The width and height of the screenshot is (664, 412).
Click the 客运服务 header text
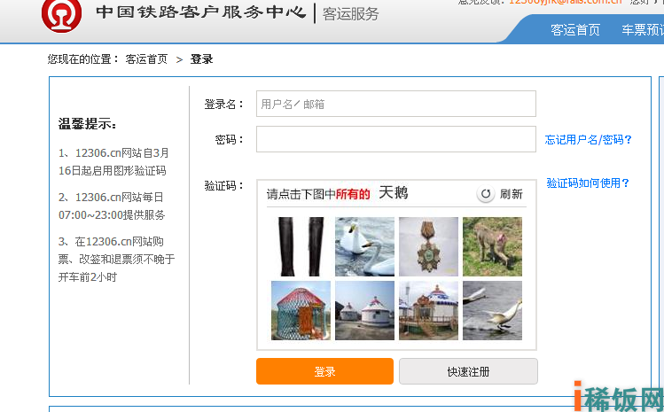coord(351,14)
